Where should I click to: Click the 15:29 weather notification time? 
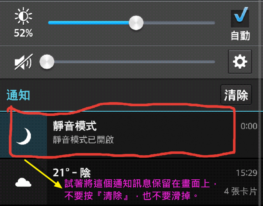[x=247, y=173]
